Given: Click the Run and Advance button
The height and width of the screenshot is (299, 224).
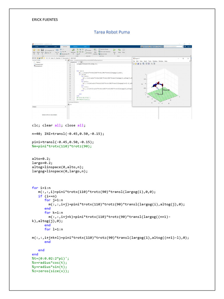Looking at the screenshot, I should coord(104,52).
